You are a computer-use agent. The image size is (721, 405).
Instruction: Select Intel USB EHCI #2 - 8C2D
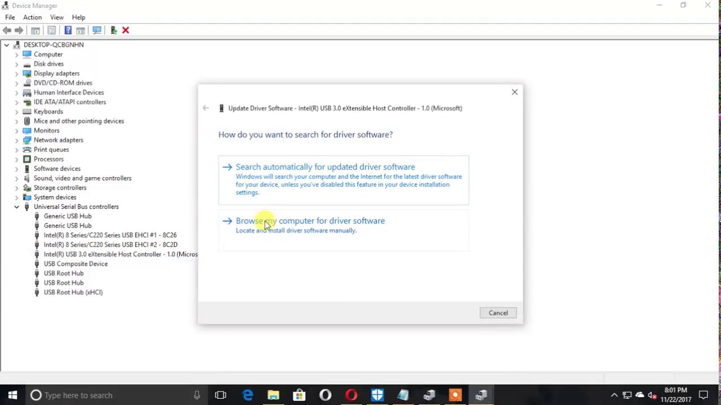[x=110, y=245]
